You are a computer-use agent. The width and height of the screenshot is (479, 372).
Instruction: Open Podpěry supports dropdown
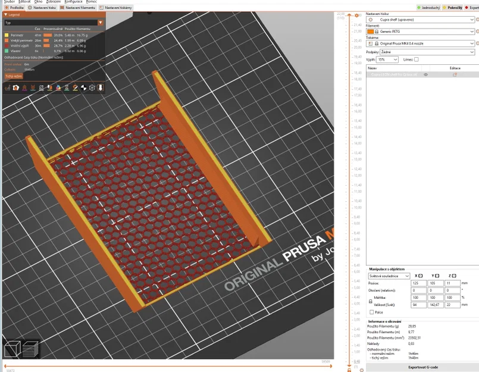pyautogui.click(x=427, y=52)
